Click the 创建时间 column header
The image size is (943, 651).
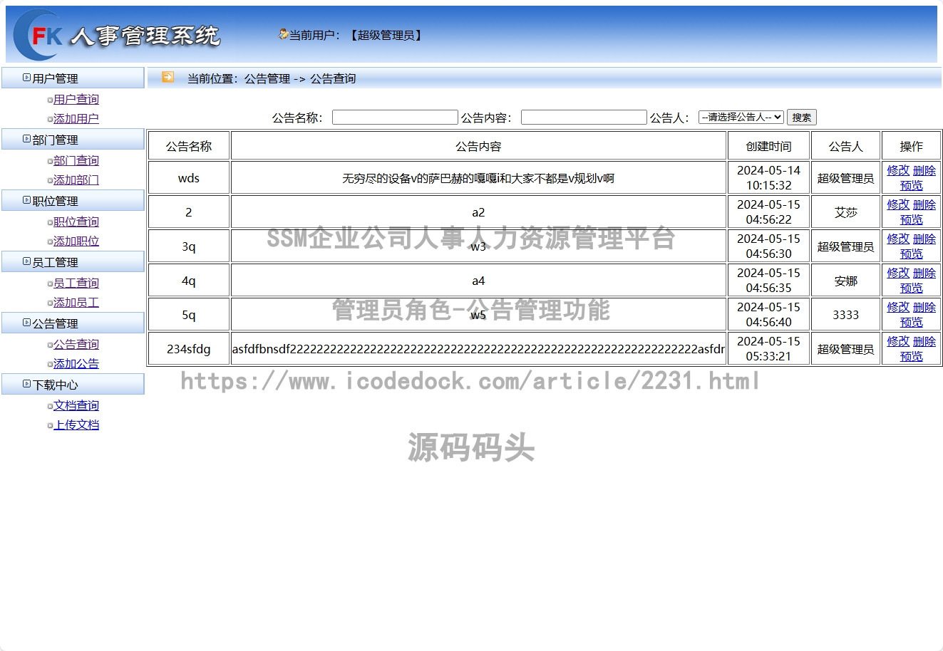pyautogui.click(x=768, y=146)
